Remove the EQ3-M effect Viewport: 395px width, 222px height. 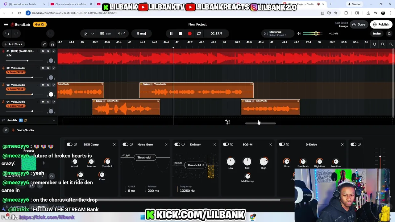[271, 144]
